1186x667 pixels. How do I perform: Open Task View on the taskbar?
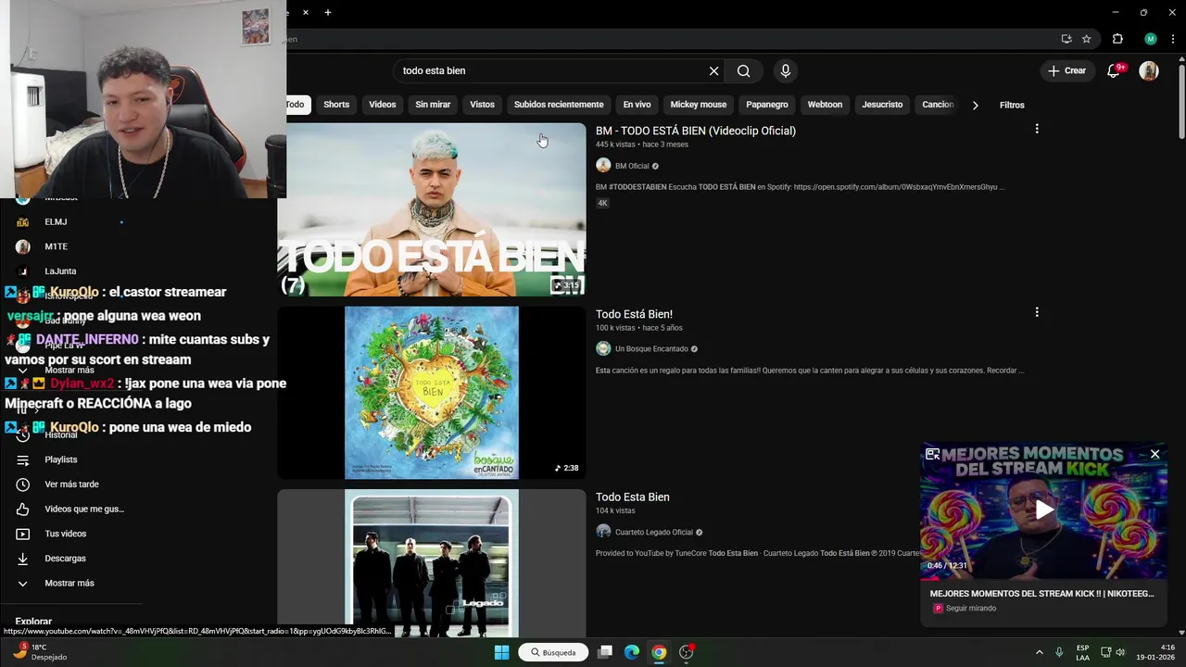pyautogui.click(x=605, y=652)
